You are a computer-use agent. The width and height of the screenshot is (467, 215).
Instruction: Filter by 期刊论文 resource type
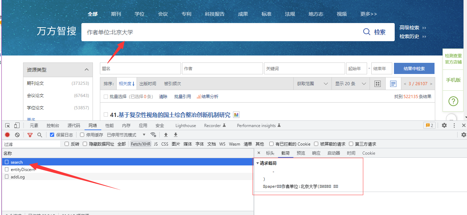coord(35,83)
